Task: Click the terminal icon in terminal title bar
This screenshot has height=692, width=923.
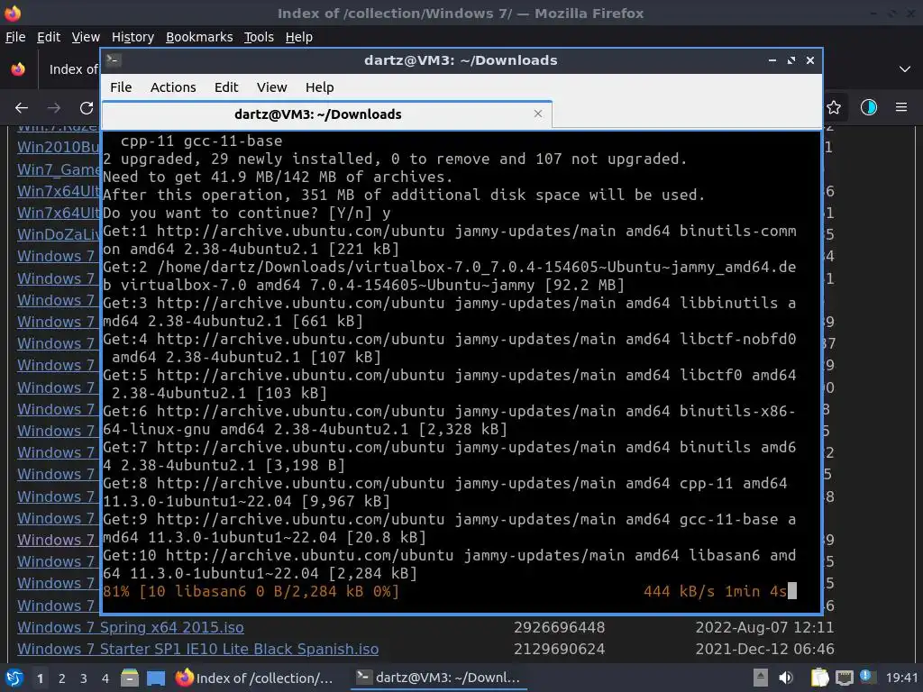Action: [x=114, y=59]
